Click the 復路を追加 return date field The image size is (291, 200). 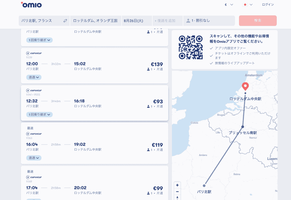click(x=168, y=21)
